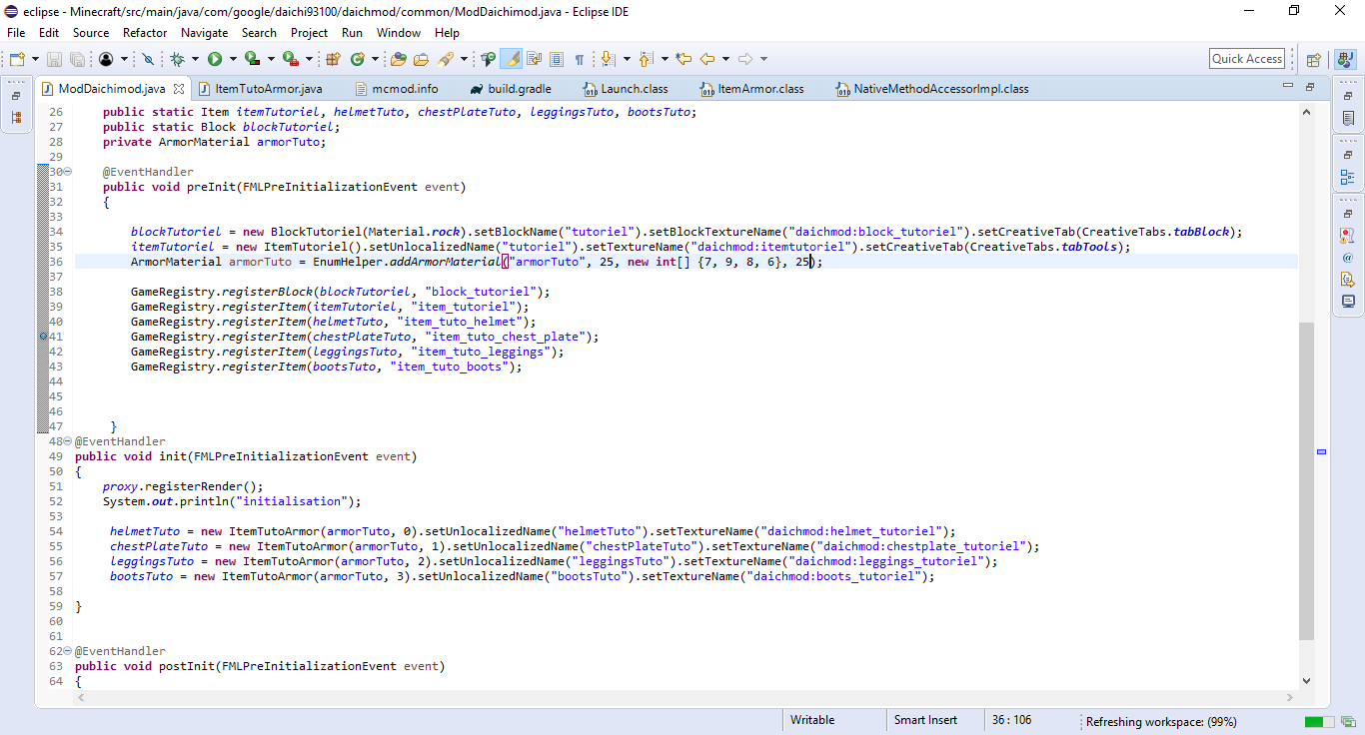Screen dimensions: 1365x735
Task: Open the Run button dropdown arrow
Action: coord(232,60)
